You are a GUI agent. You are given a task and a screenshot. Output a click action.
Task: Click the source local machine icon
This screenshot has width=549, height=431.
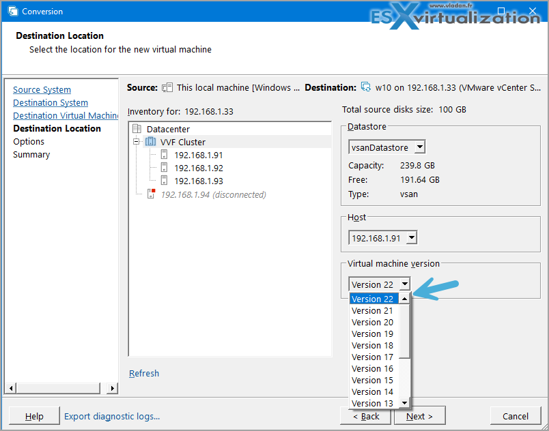pyautogui.click(x=167, y=87)
